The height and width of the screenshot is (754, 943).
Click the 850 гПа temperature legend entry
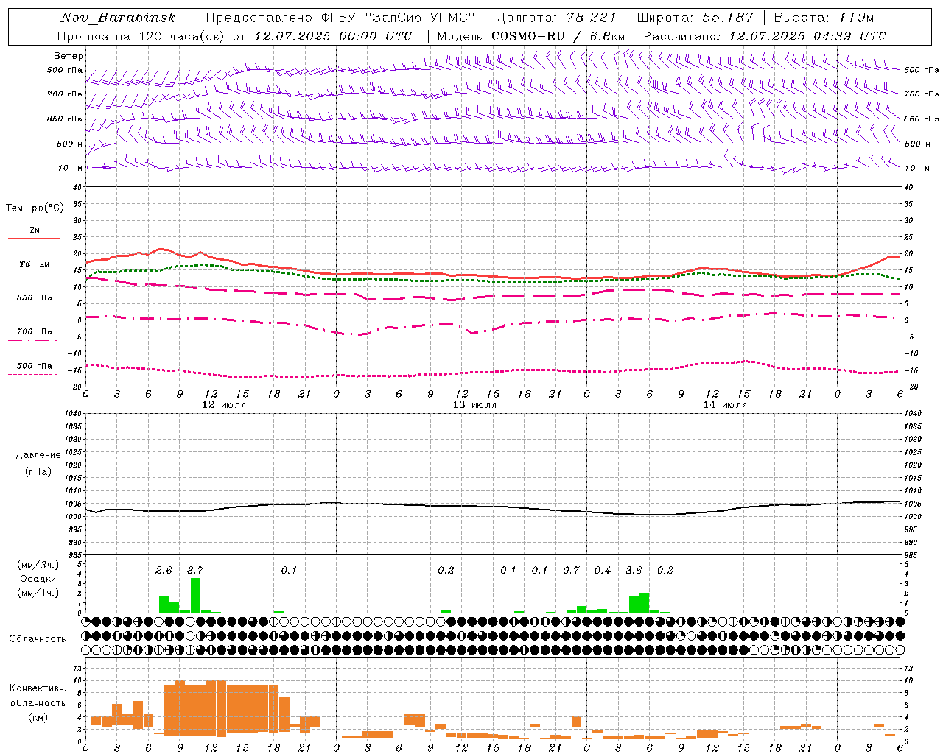(35, 298)
